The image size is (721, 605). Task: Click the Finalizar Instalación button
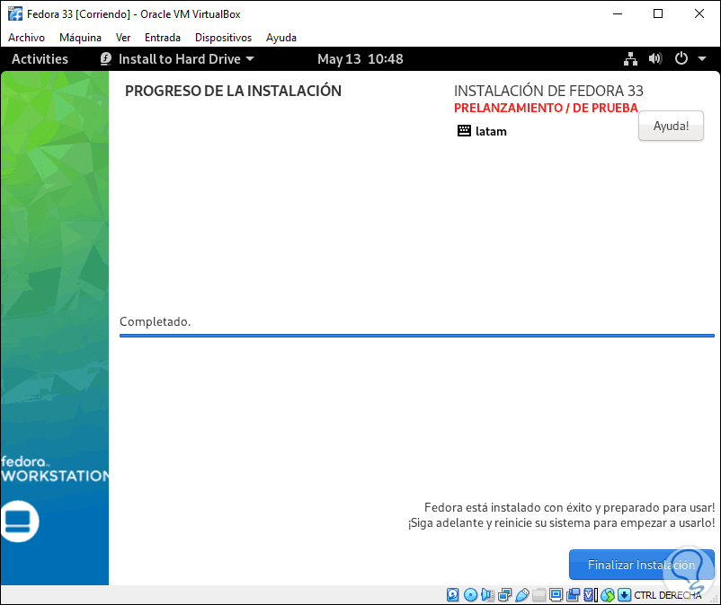(642, 565)
